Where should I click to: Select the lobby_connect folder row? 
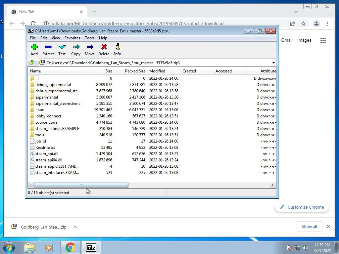pos(152,116)
